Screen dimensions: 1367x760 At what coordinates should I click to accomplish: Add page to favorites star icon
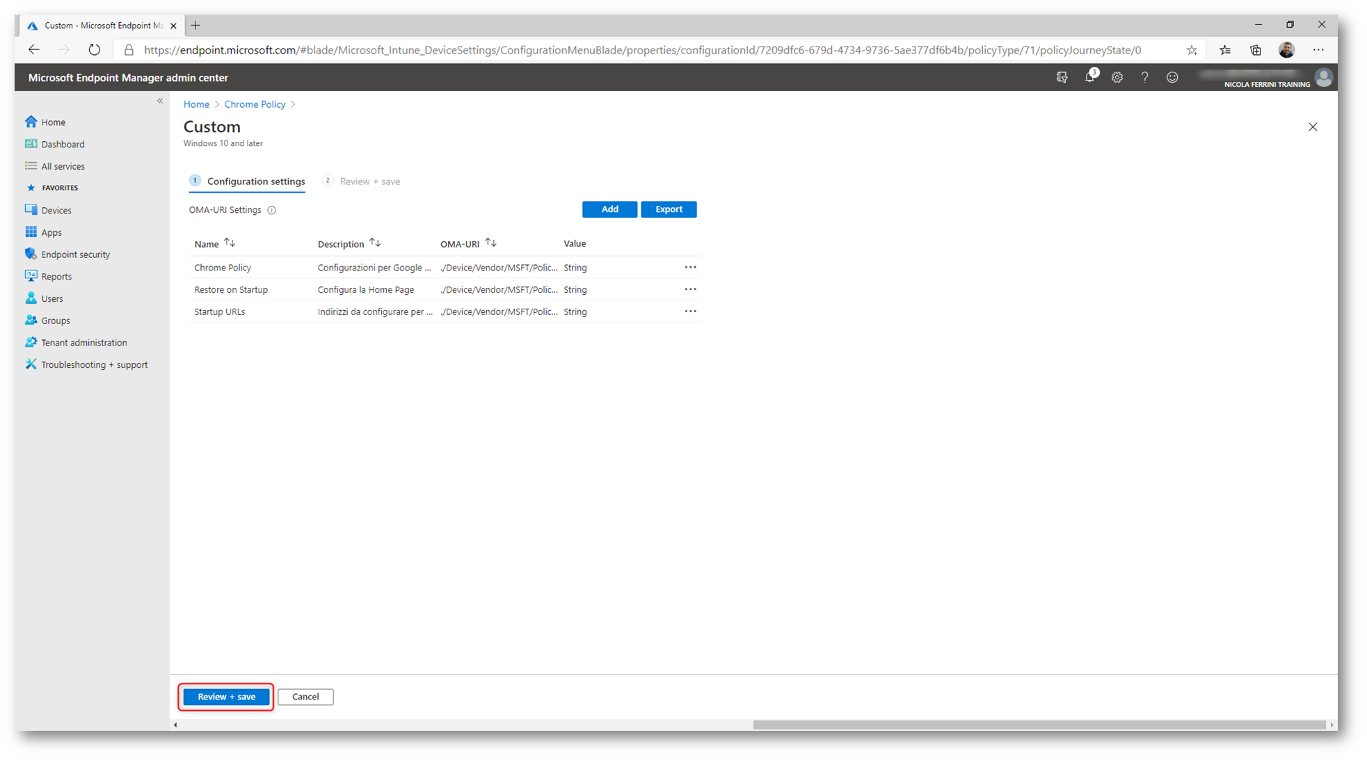1192,50
